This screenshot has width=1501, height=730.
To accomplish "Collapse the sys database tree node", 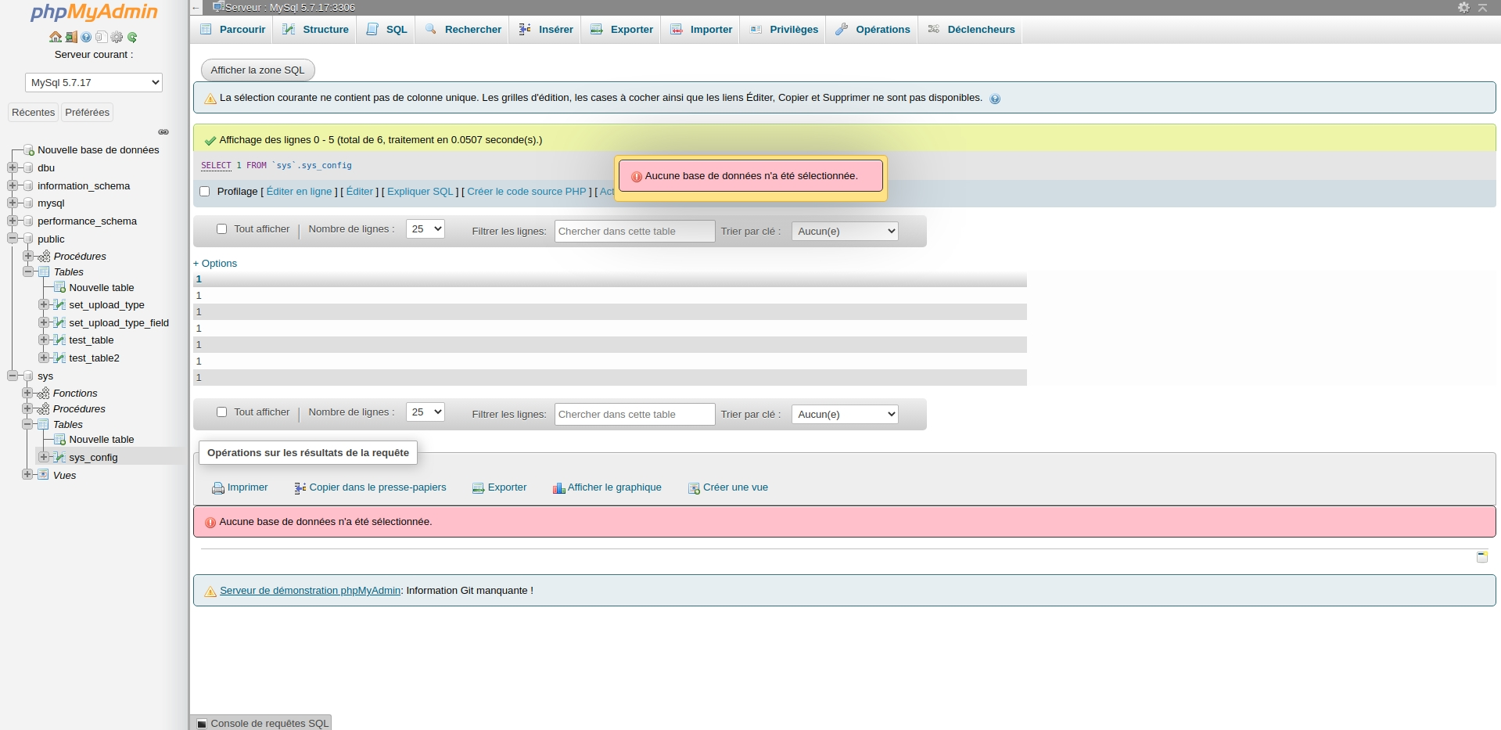I will click(x=12, y=376).
